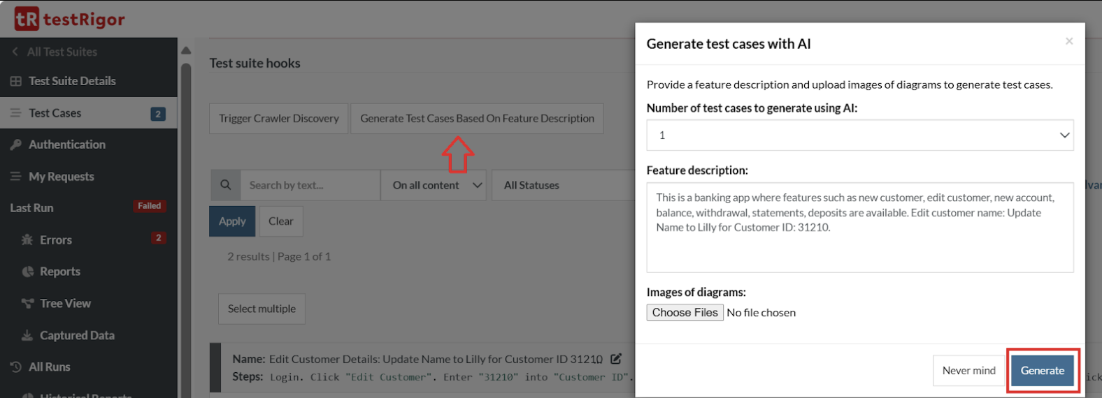Click the Tree View icon in sidebar

pyautogui.click(x=28, y=303)
